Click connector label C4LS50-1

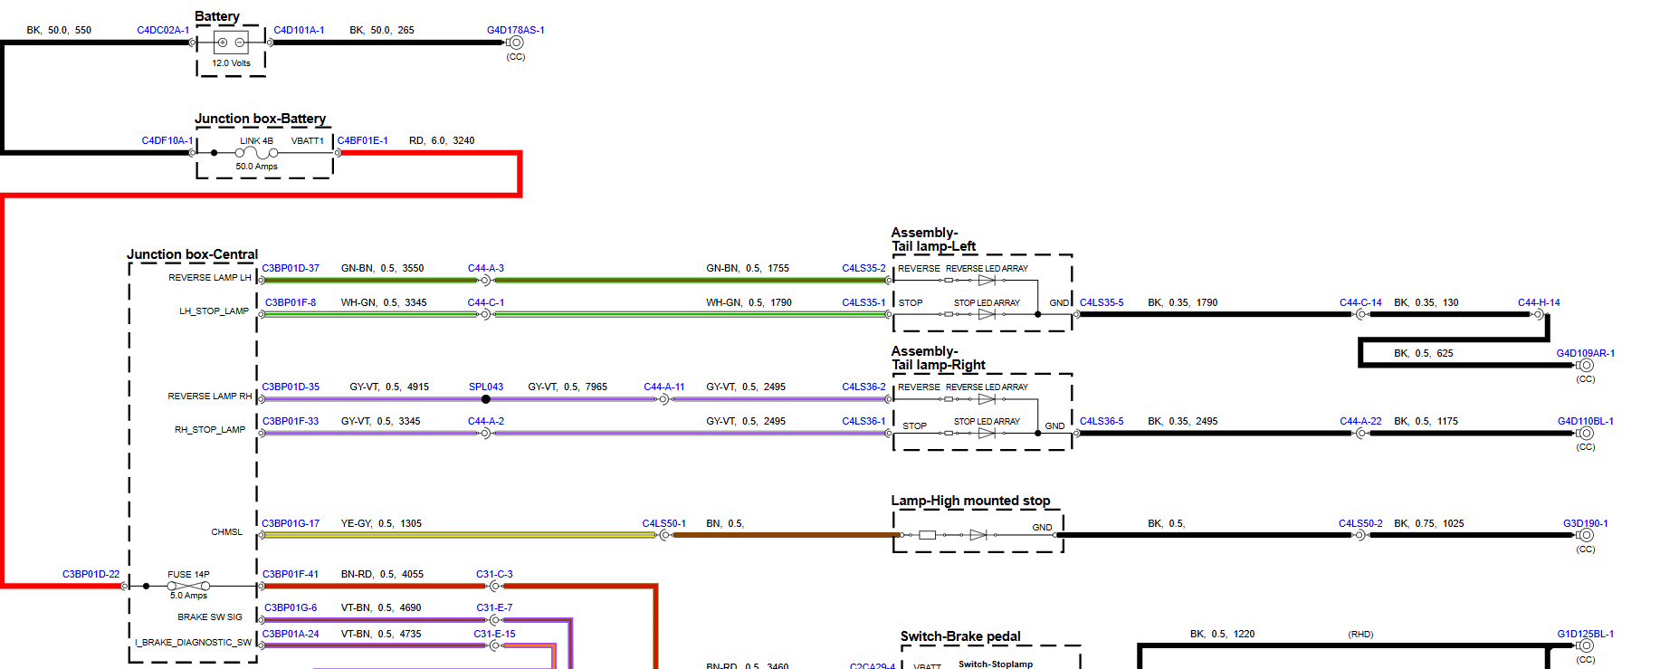coord(663,523)
